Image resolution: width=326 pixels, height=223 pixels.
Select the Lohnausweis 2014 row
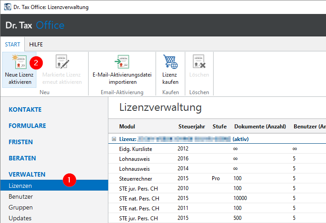[x=217, y=168]
